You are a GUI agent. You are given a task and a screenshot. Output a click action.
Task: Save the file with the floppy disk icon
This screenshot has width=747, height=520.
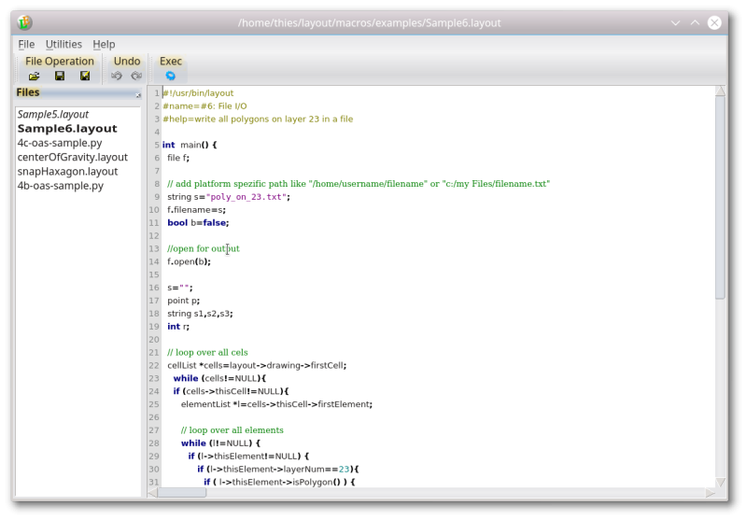(60, 76)
